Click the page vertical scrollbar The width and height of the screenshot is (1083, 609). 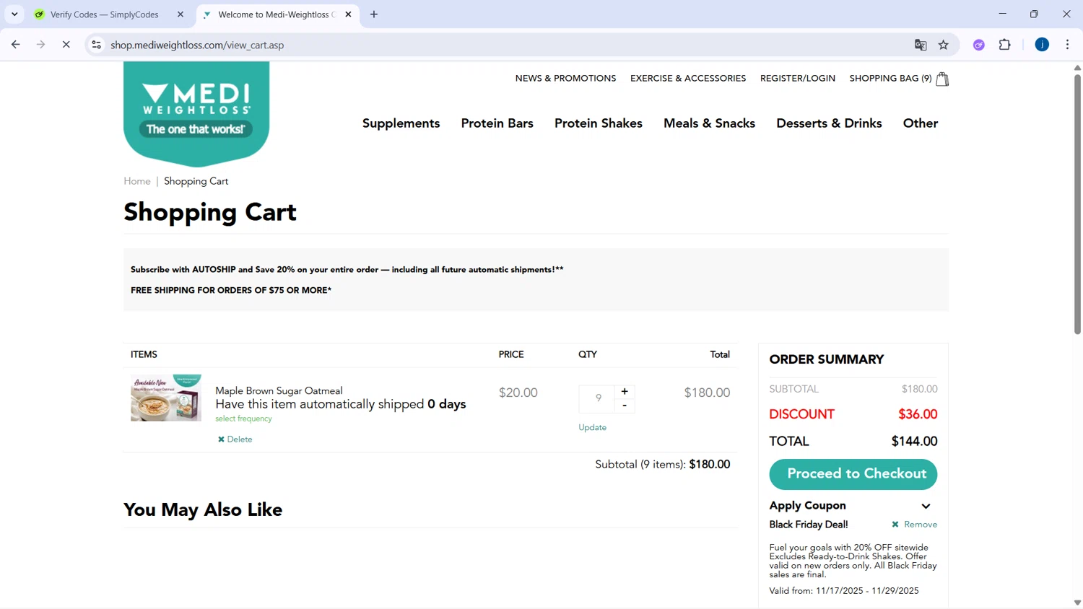coord(1077,205)
